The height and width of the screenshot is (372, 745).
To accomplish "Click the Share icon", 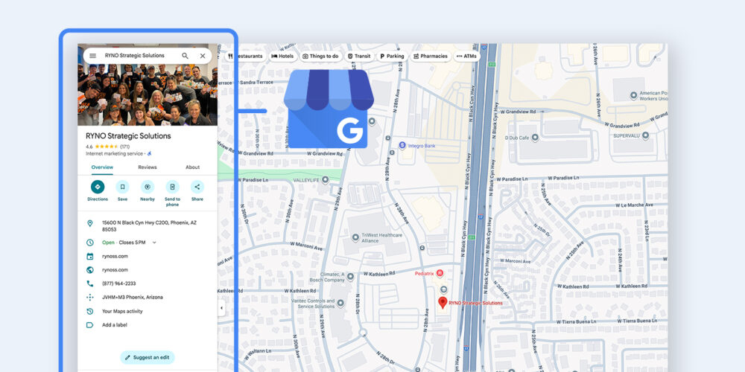I will (197, 187).
